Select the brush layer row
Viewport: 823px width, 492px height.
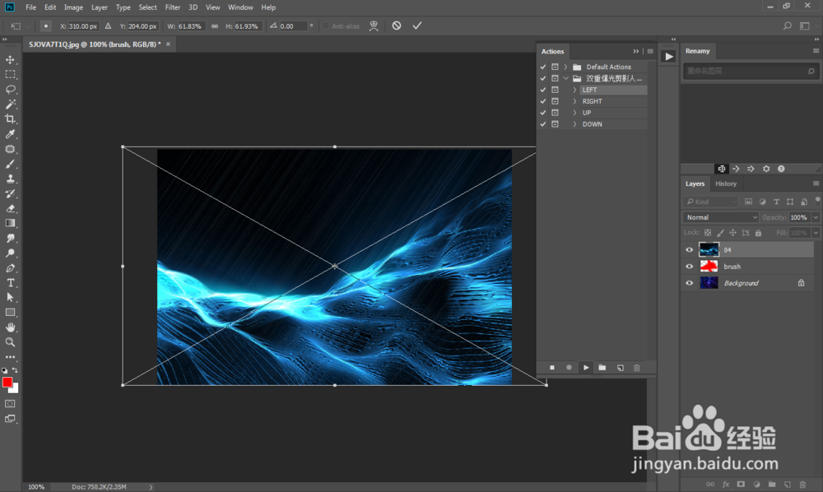(x=748, y=267)
